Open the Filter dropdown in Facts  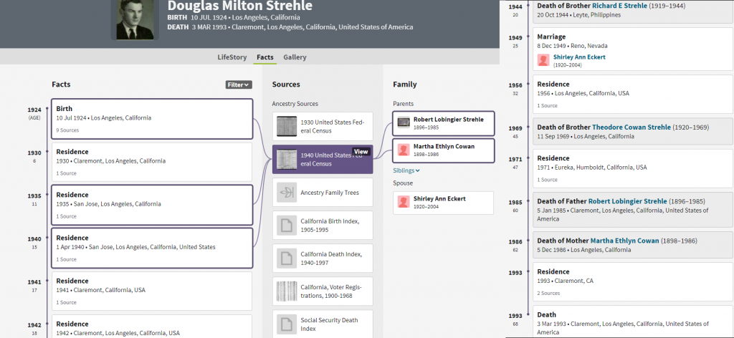[x=239, y=84]
